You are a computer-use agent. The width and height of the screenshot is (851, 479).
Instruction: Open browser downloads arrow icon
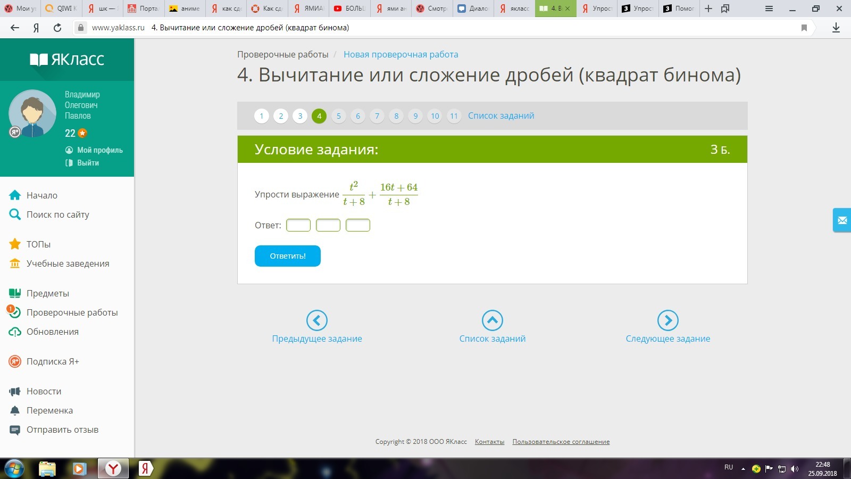coord(836,28)
